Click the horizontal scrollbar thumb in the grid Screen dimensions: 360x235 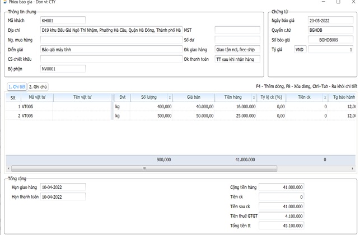coord(144,168)
